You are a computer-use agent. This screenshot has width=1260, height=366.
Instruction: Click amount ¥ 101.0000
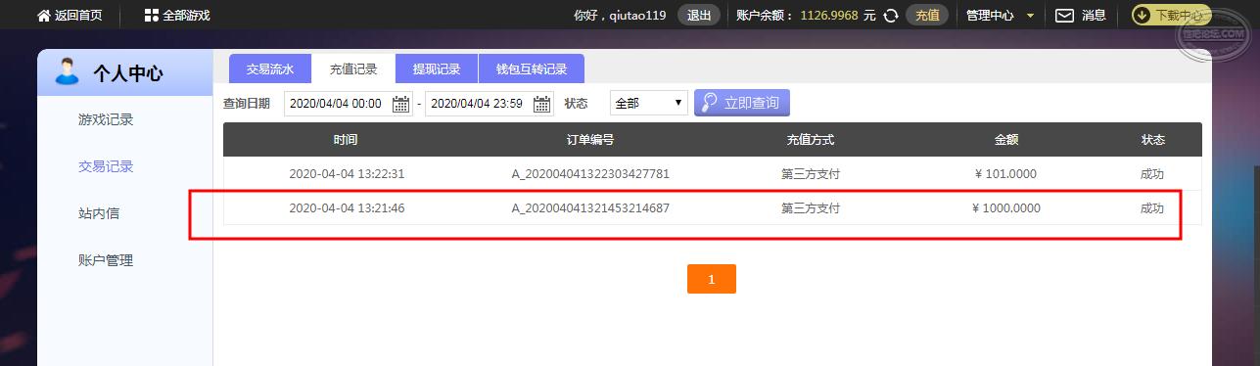pos(1005,174)
